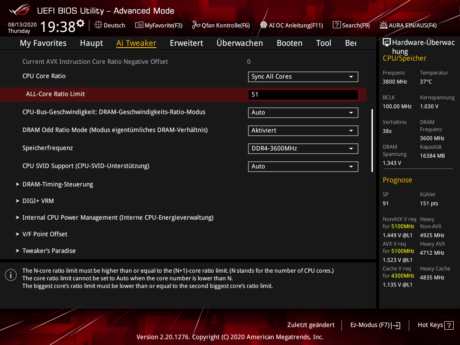This screenshot has width=460, height=345.
Task: Click the ALL-Core Ratio Limit row label
Action: (55, 94)
